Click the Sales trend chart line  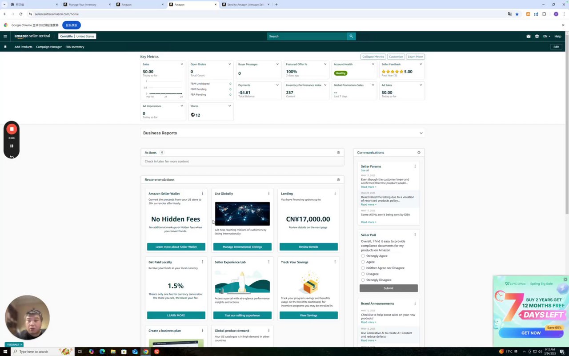(x=166, y=93)
